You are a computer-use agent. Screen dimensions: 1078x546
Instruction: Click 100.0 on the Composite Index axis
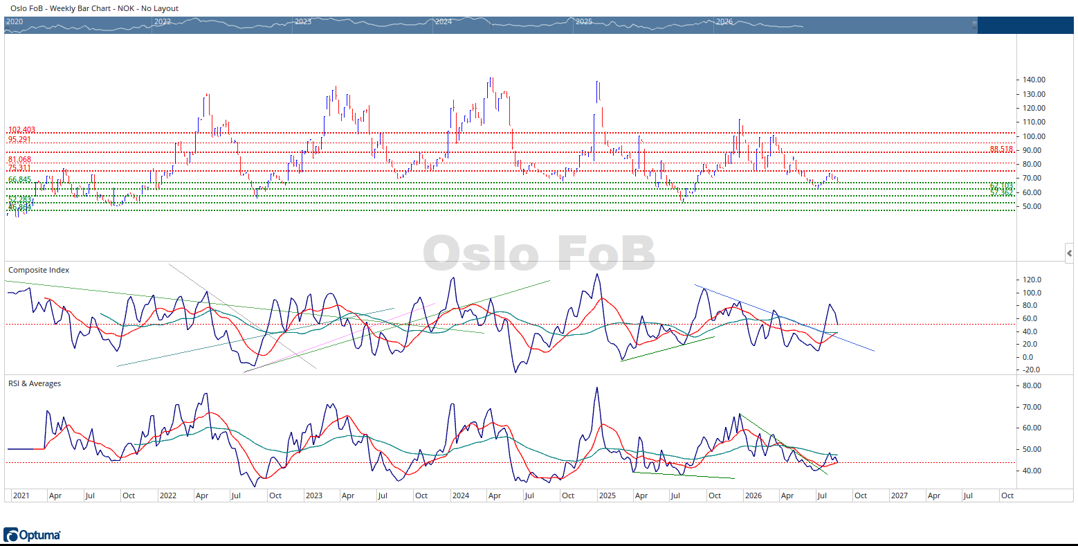pyautogui.click(x=1032, y=293)
